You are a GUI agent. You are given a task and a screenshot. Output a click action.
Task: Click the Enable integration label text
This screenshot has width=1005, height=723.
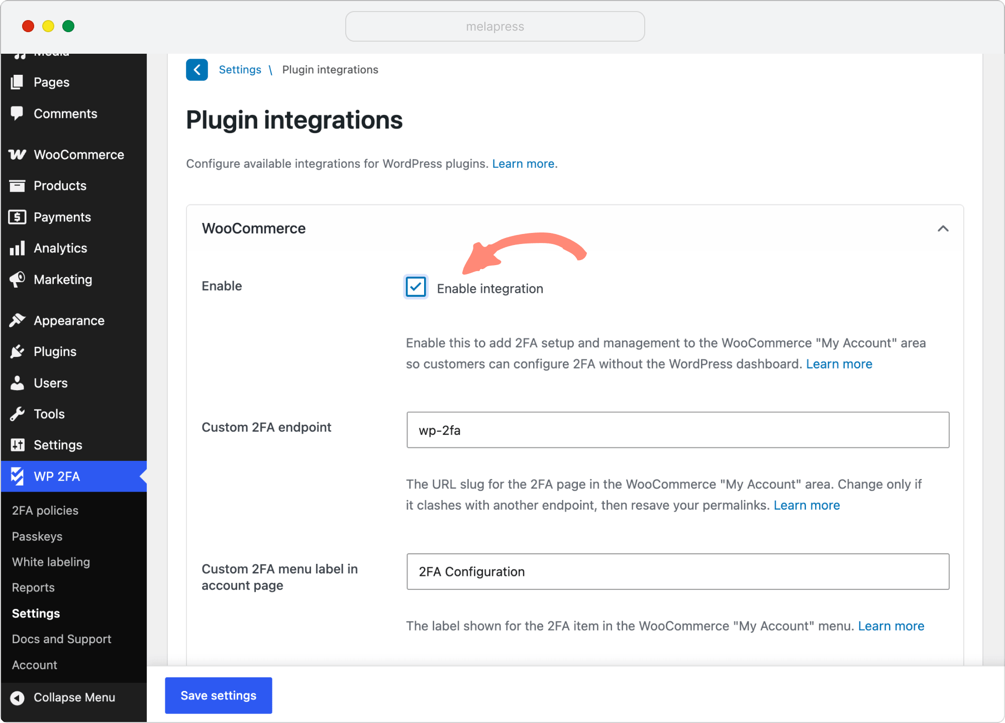pyautogui.click(x=490, y=289)
